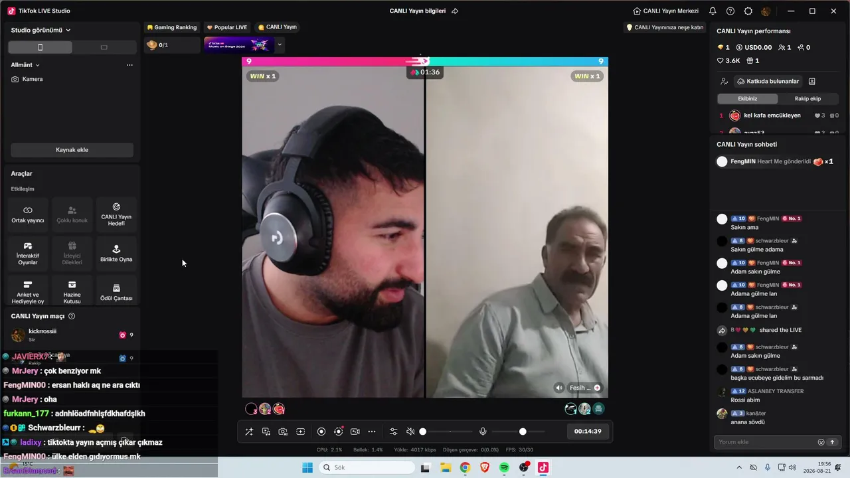Open the audio mixer settings icon
850x478 pixels.
click(x=393, y=432)
